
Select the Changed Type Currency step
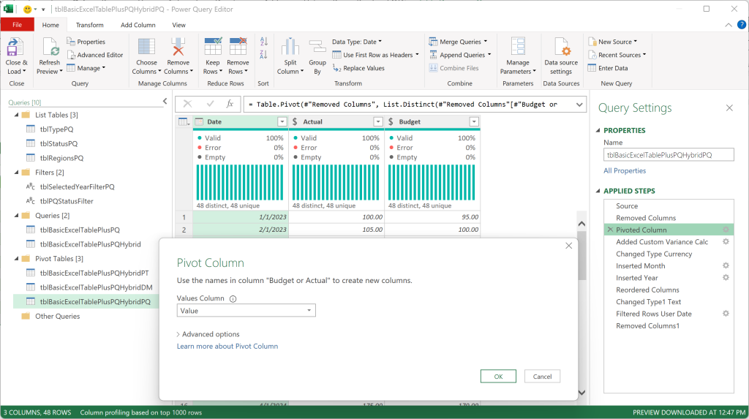click(653, 254)
